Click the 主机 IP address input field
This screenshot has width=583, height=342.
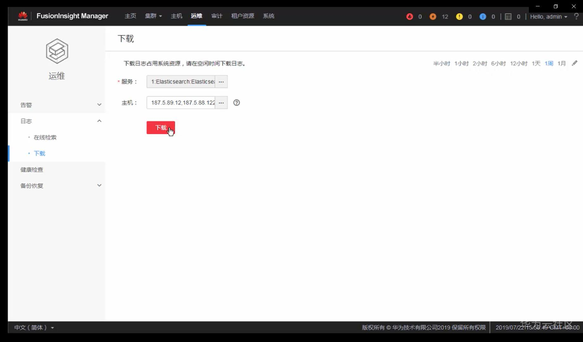(x=181, y=103)
